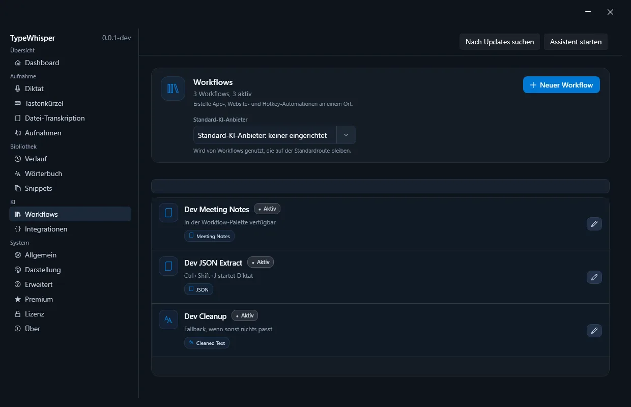
Task: Navigate to Integrationen
Action: [70, 229]
